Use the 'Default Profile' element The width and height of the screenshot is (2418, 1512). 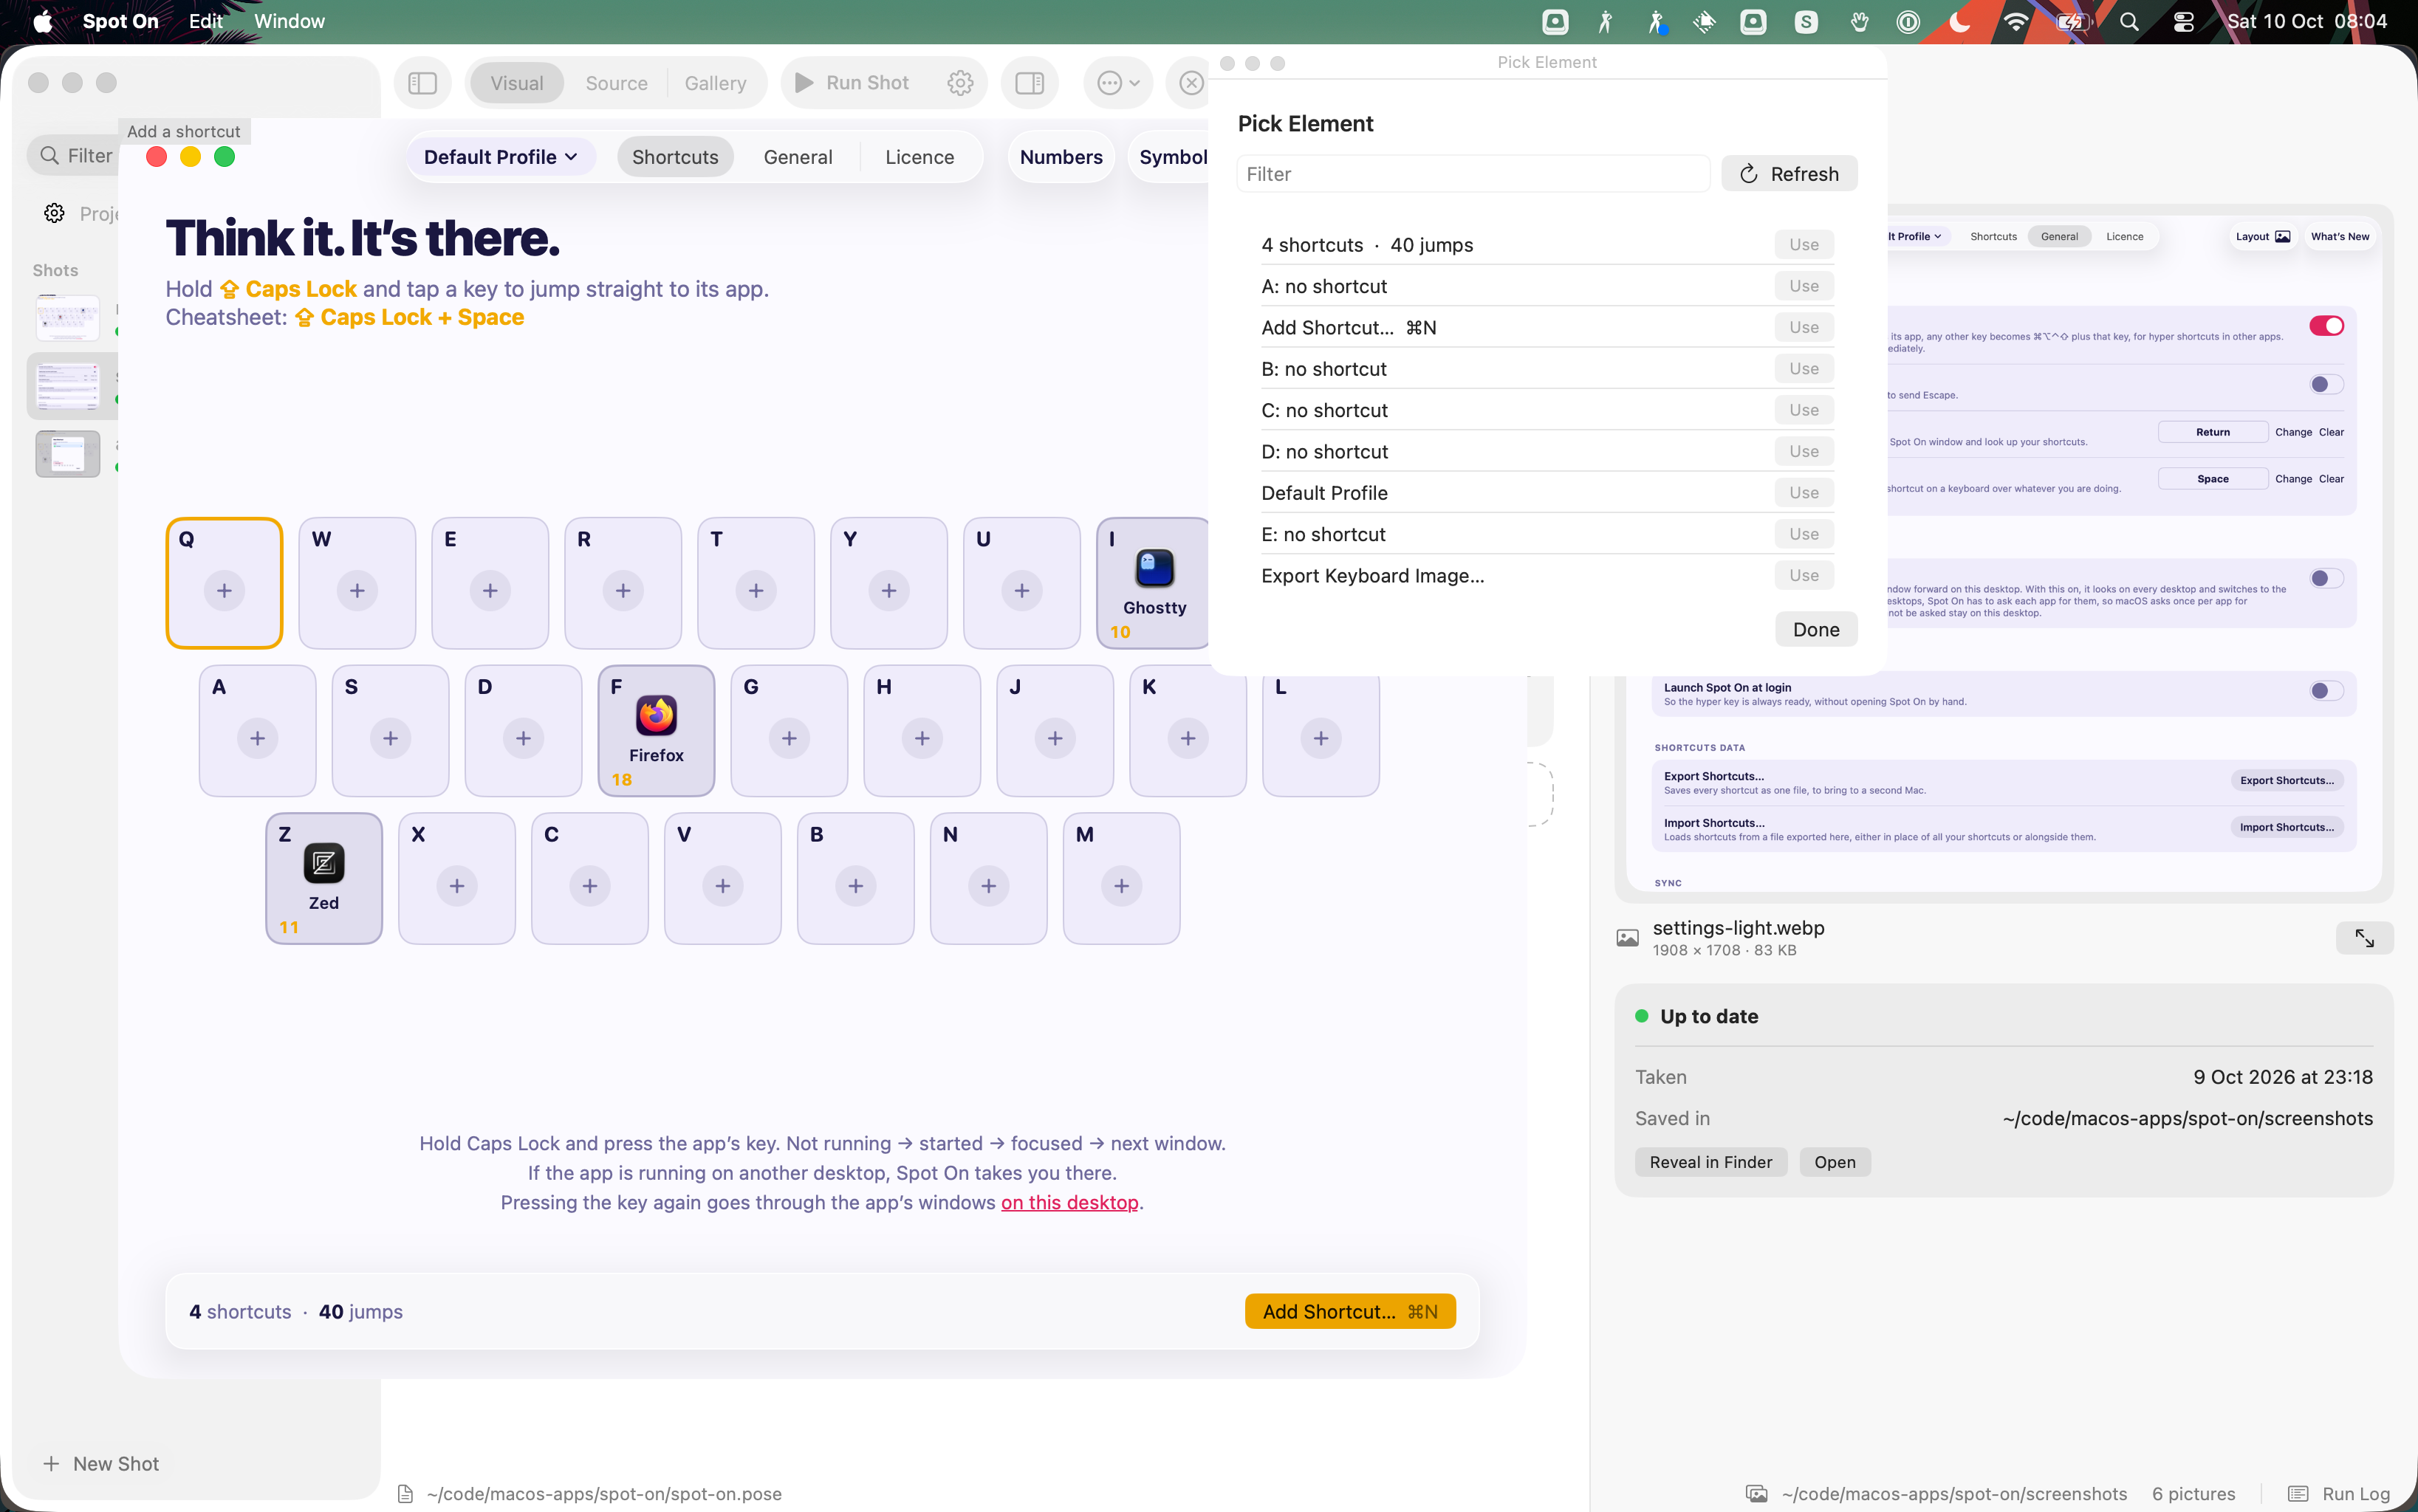click(1804, 493)
